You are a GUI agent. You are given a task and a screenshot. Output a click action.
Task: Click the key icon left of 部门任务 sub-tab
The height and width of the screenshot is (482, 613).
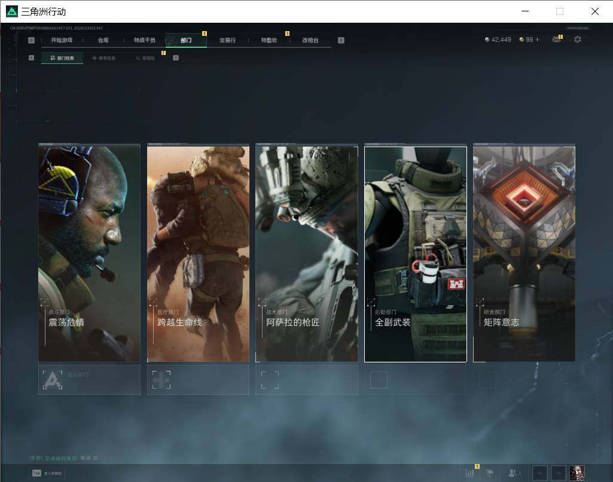click(31, 58)
